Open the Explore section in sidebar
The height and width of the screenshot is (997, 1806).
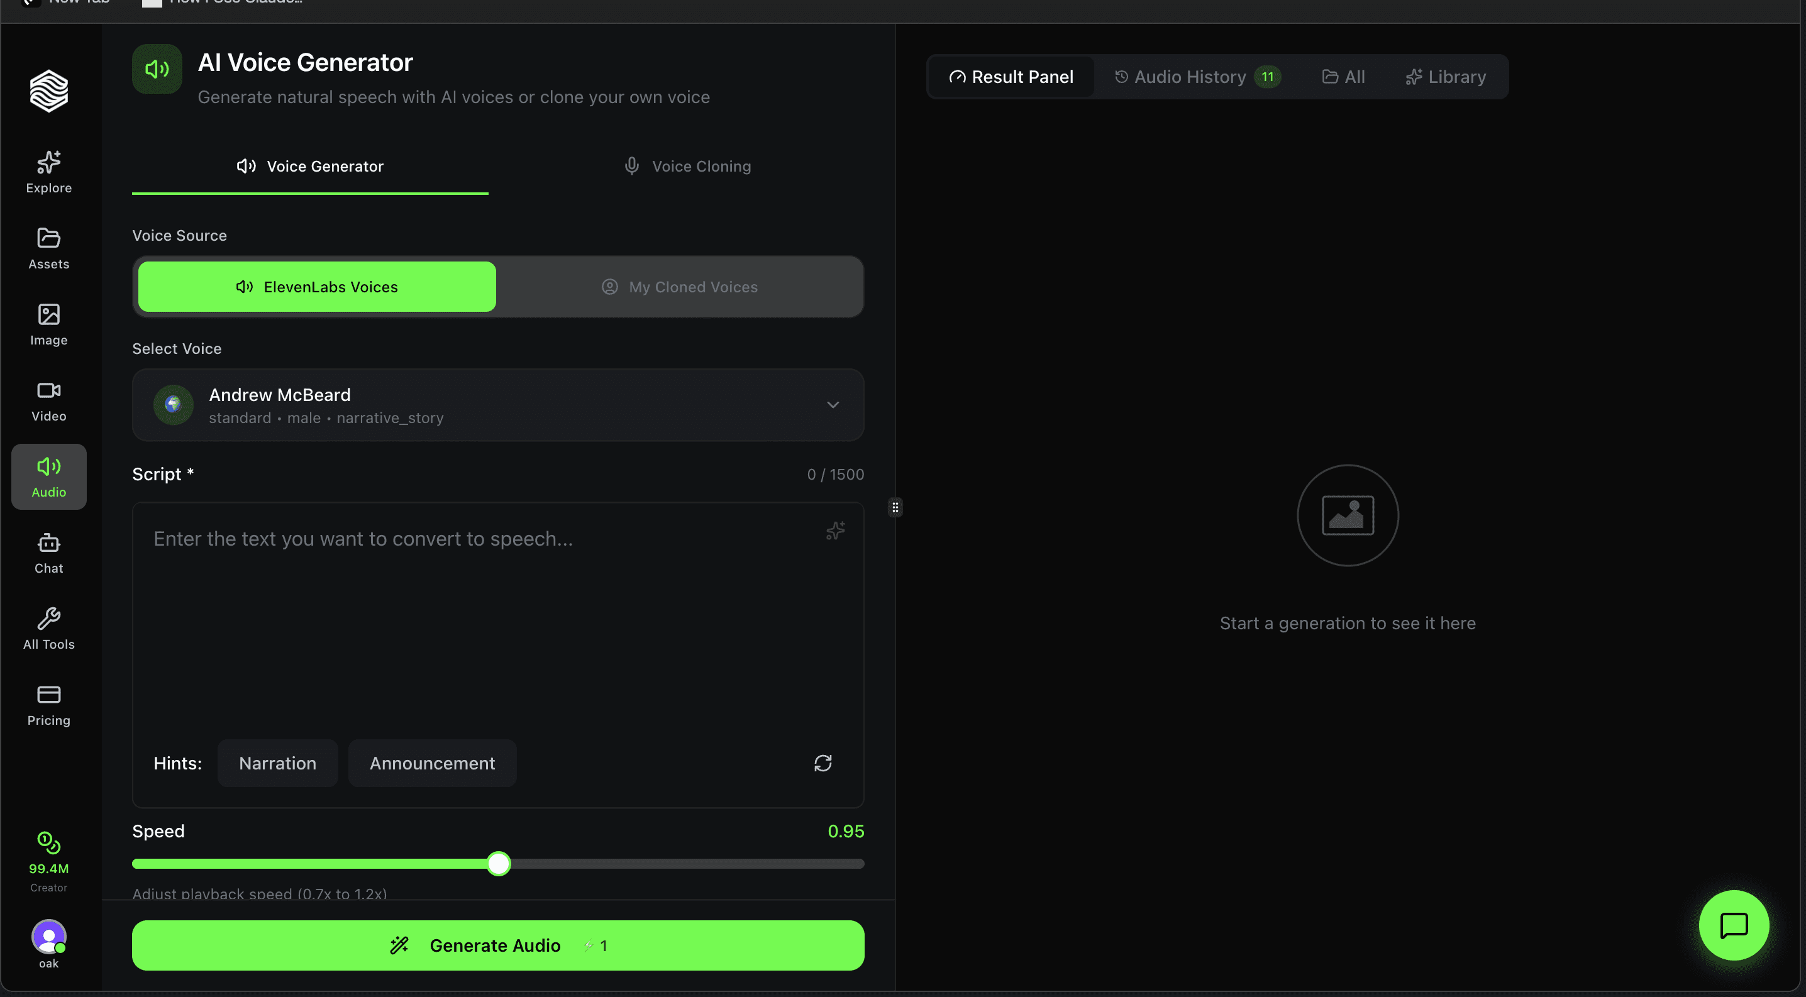[x=48, y=170]
